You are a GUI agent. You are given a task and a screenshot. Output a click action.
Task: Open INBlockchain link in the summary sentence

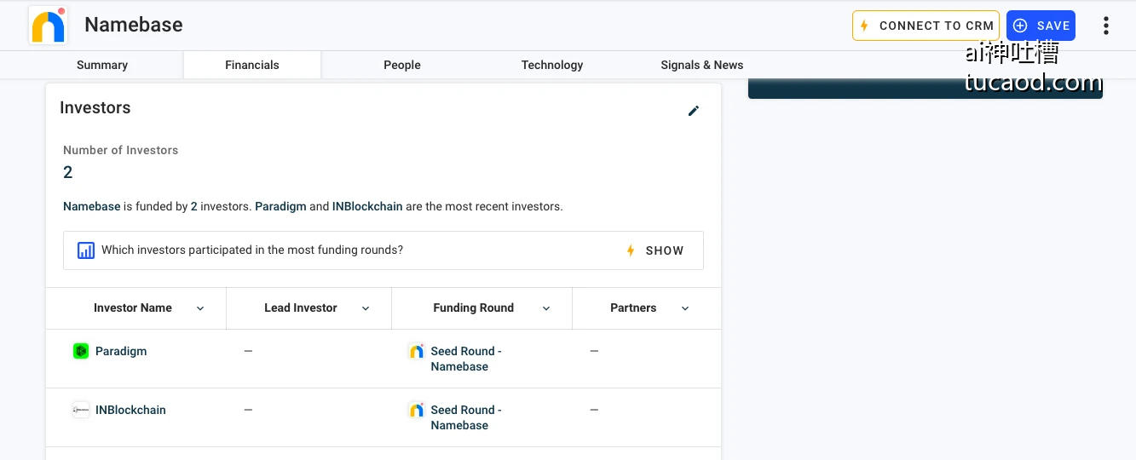pyautogui.click(x=367, y=206)
